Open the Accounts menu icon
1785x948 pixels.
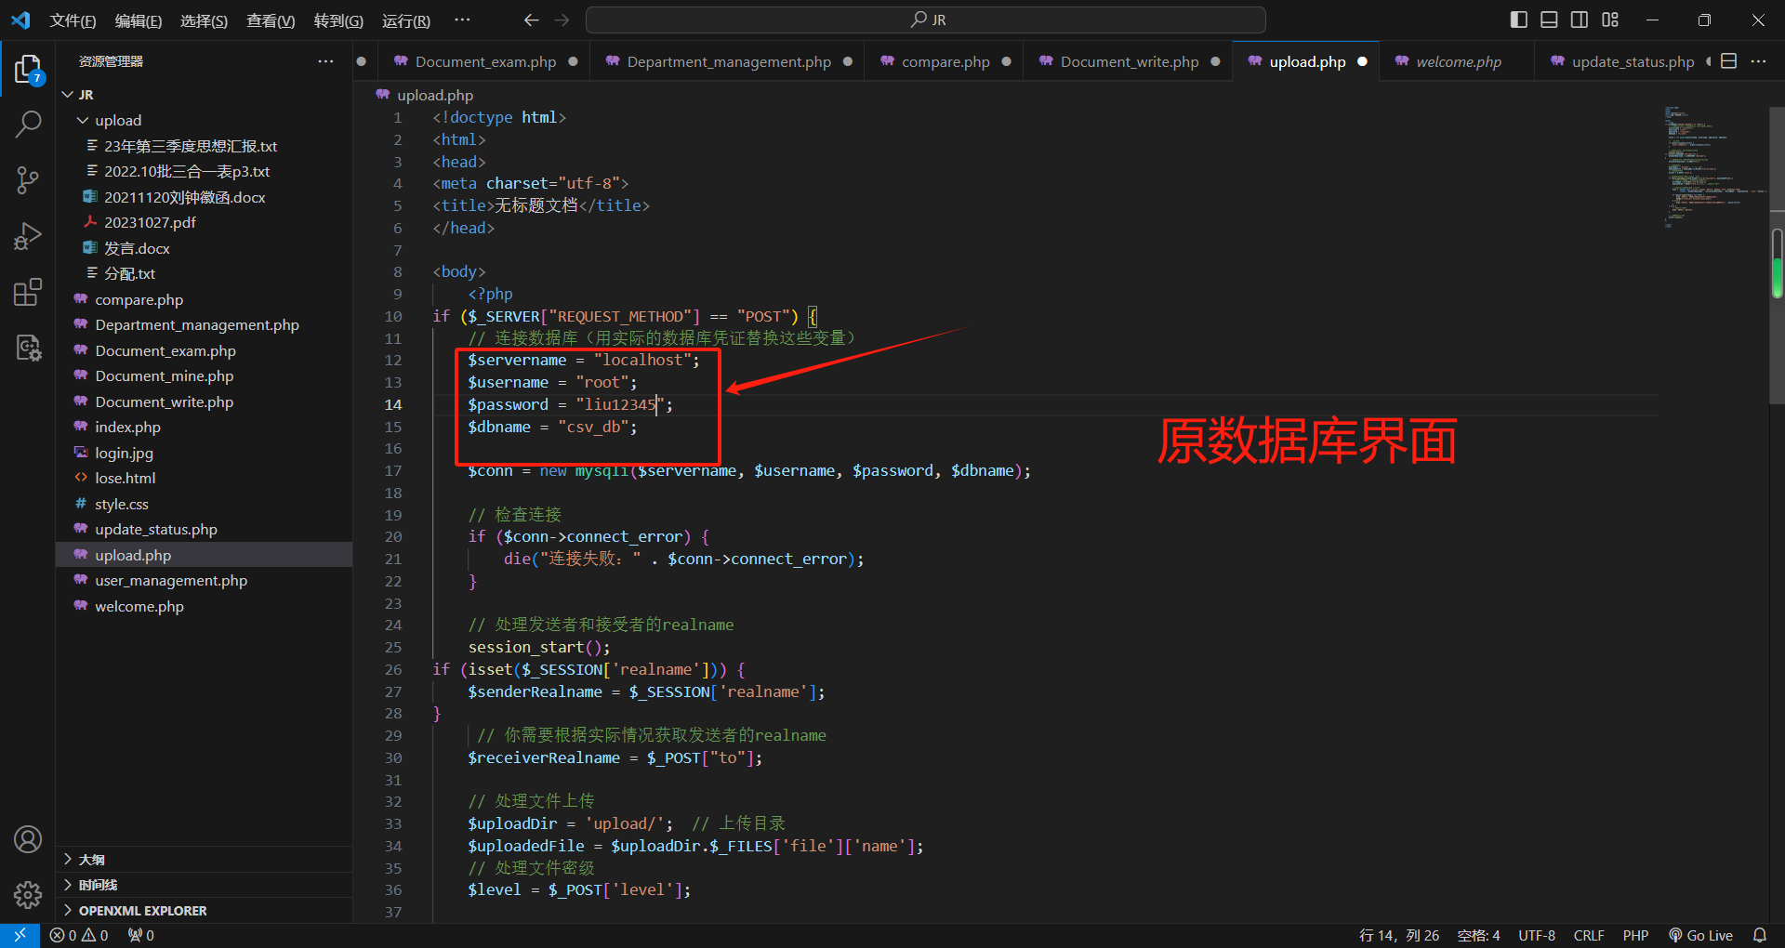tap(28, 839)
